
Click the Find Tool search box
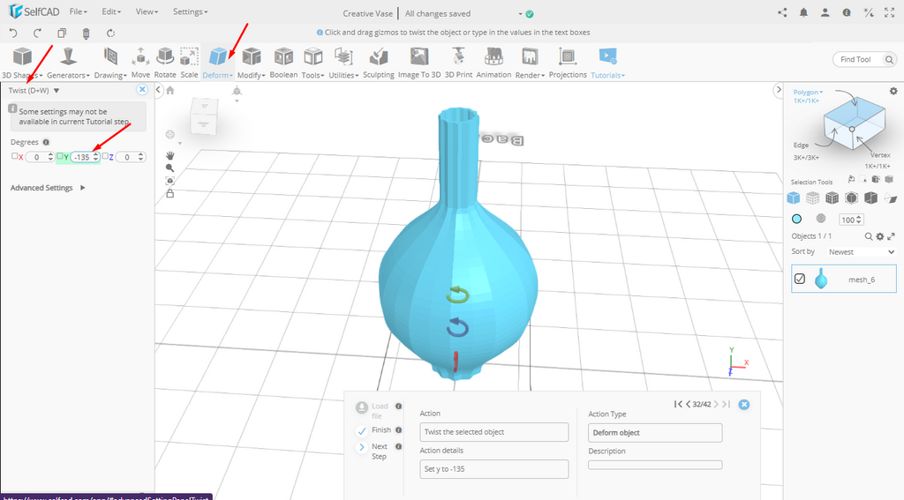pos(863,59)
